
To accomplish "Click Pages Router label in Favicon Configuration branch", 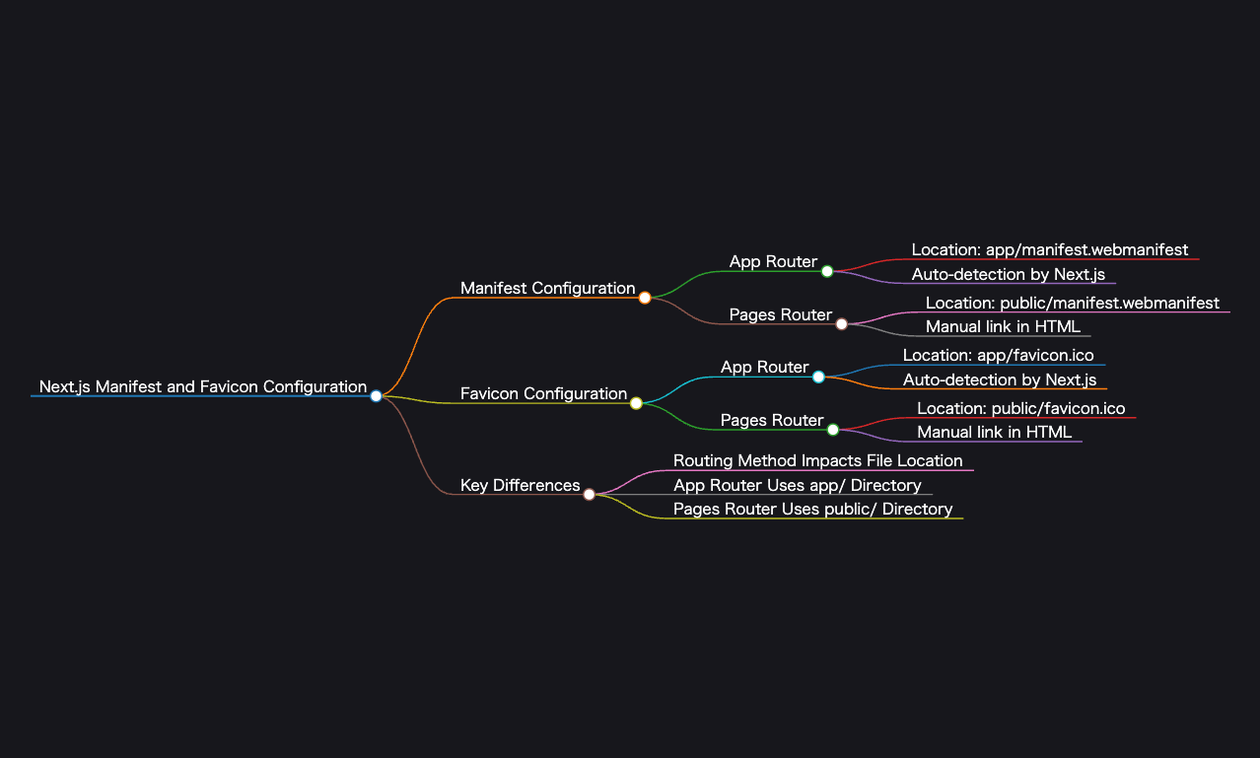I will 772,420.
